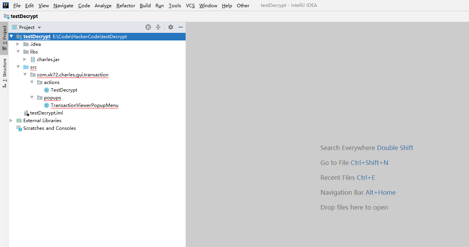
Task: Open the Refactor menu
Action: [126, 5]
